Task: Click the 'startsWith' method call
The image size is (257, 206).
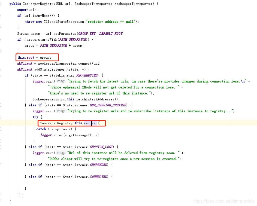Action: (48, 40)
